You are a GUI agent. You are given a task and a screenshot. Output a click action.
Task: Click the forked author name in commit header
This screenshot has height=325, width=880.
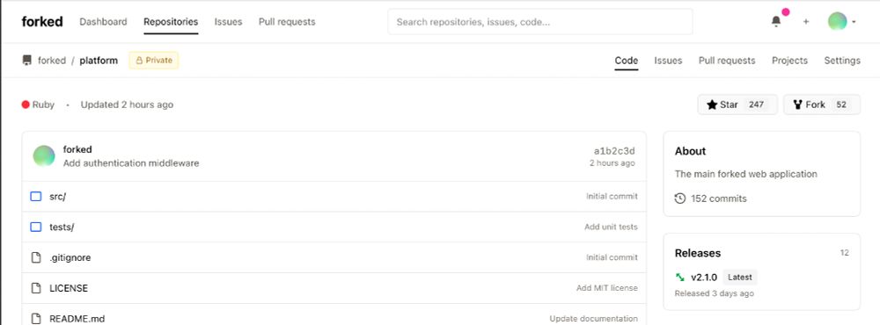[77, 149]
